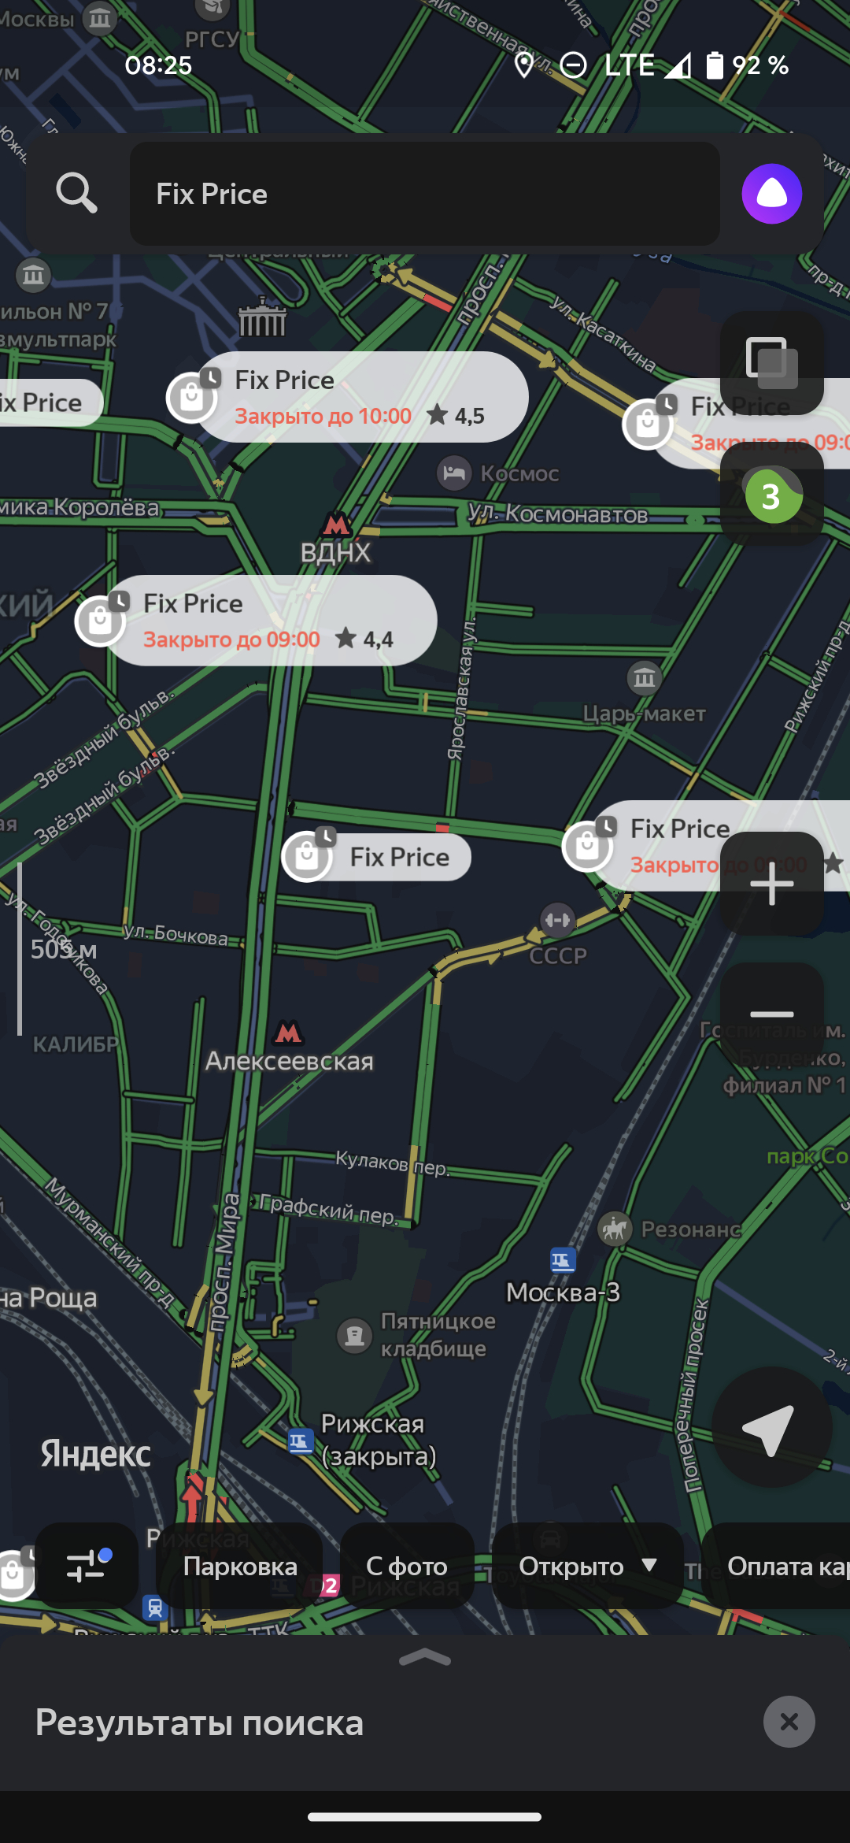Zoom in with the plus button

click(772, 883)
